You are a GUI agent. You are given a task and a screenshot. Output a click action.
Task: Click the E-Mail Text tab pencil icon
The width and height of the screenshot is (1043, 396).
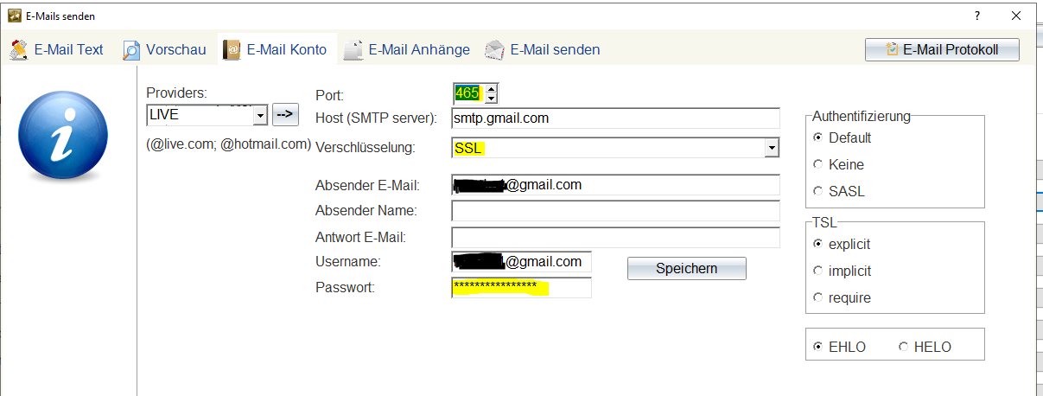click(18, 49)
